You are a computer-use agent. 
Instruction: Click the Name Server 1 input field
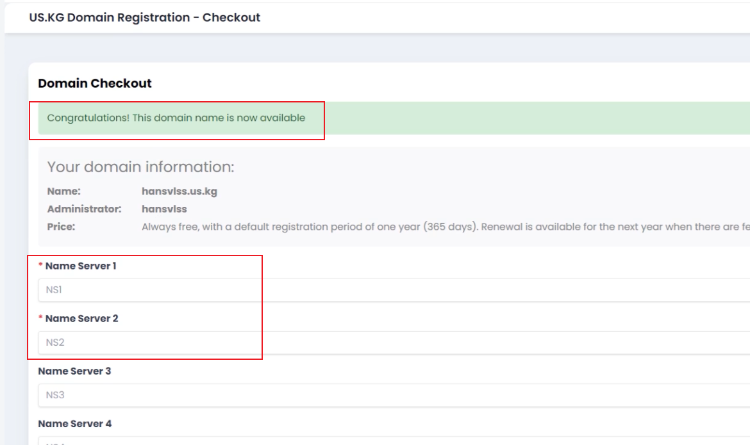point(385,290)
